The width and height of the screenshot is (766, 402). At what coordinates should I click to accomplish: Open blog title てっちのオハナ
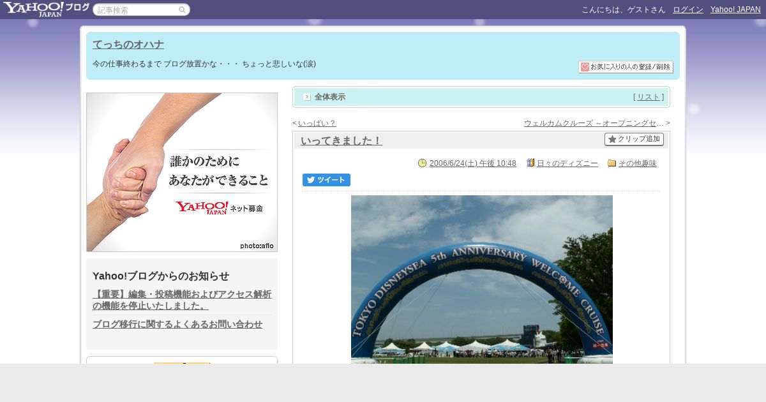click(128, 45)
